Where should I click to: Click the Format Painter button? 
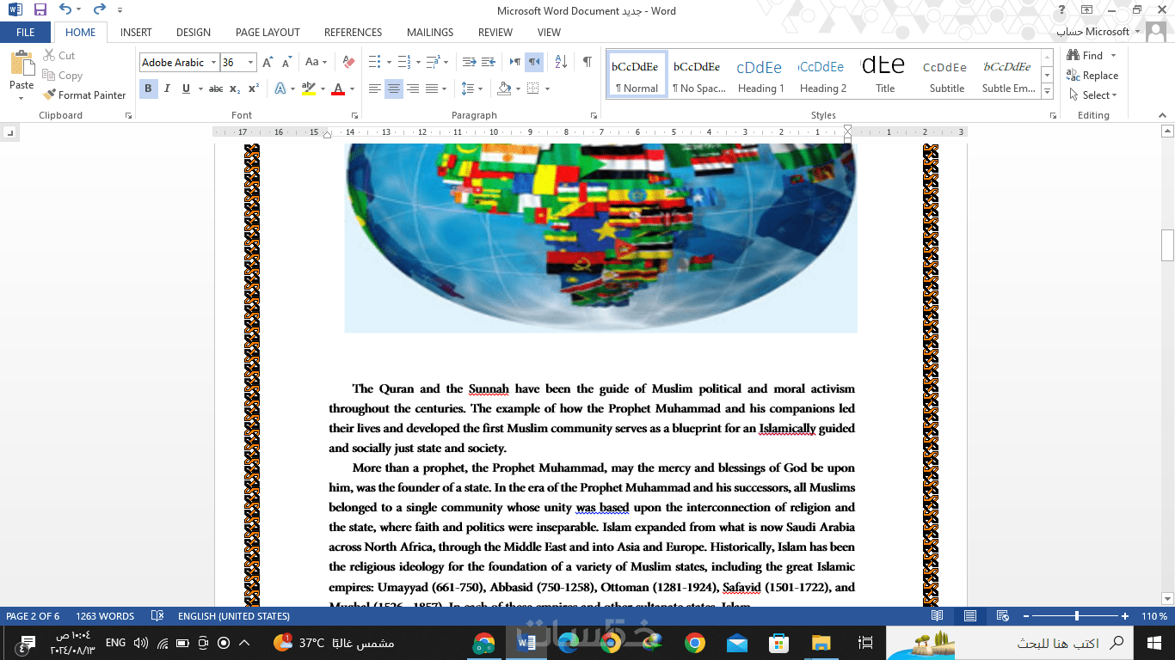coord(84,95)
